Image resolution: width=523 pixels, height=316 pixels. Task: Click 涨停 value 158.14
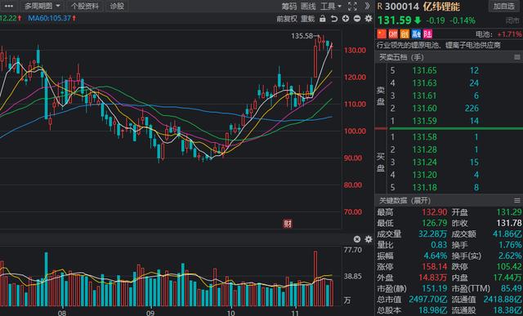[434, 267]
